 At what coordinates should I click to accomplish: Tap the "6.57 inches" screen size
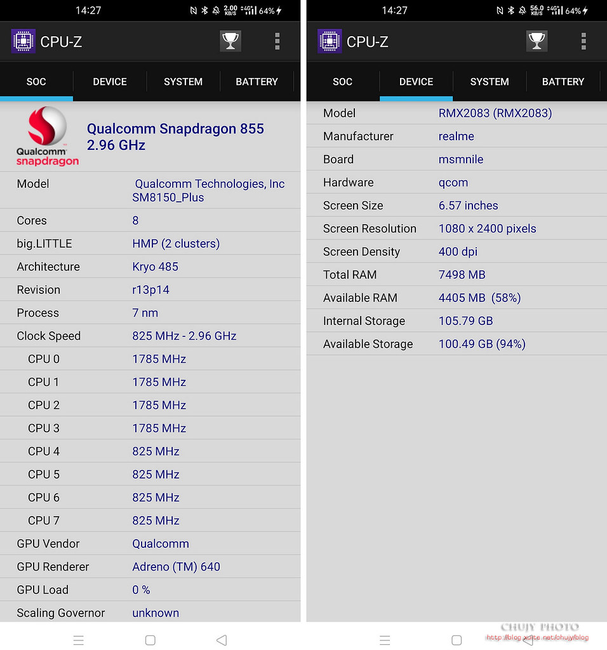pyautogui.click(x=468, y=206)
